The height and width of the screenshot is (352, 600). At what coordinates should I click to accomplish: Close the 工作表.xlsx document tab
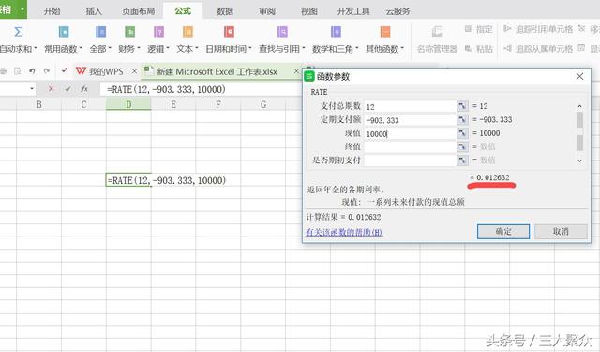click(296, 71)
